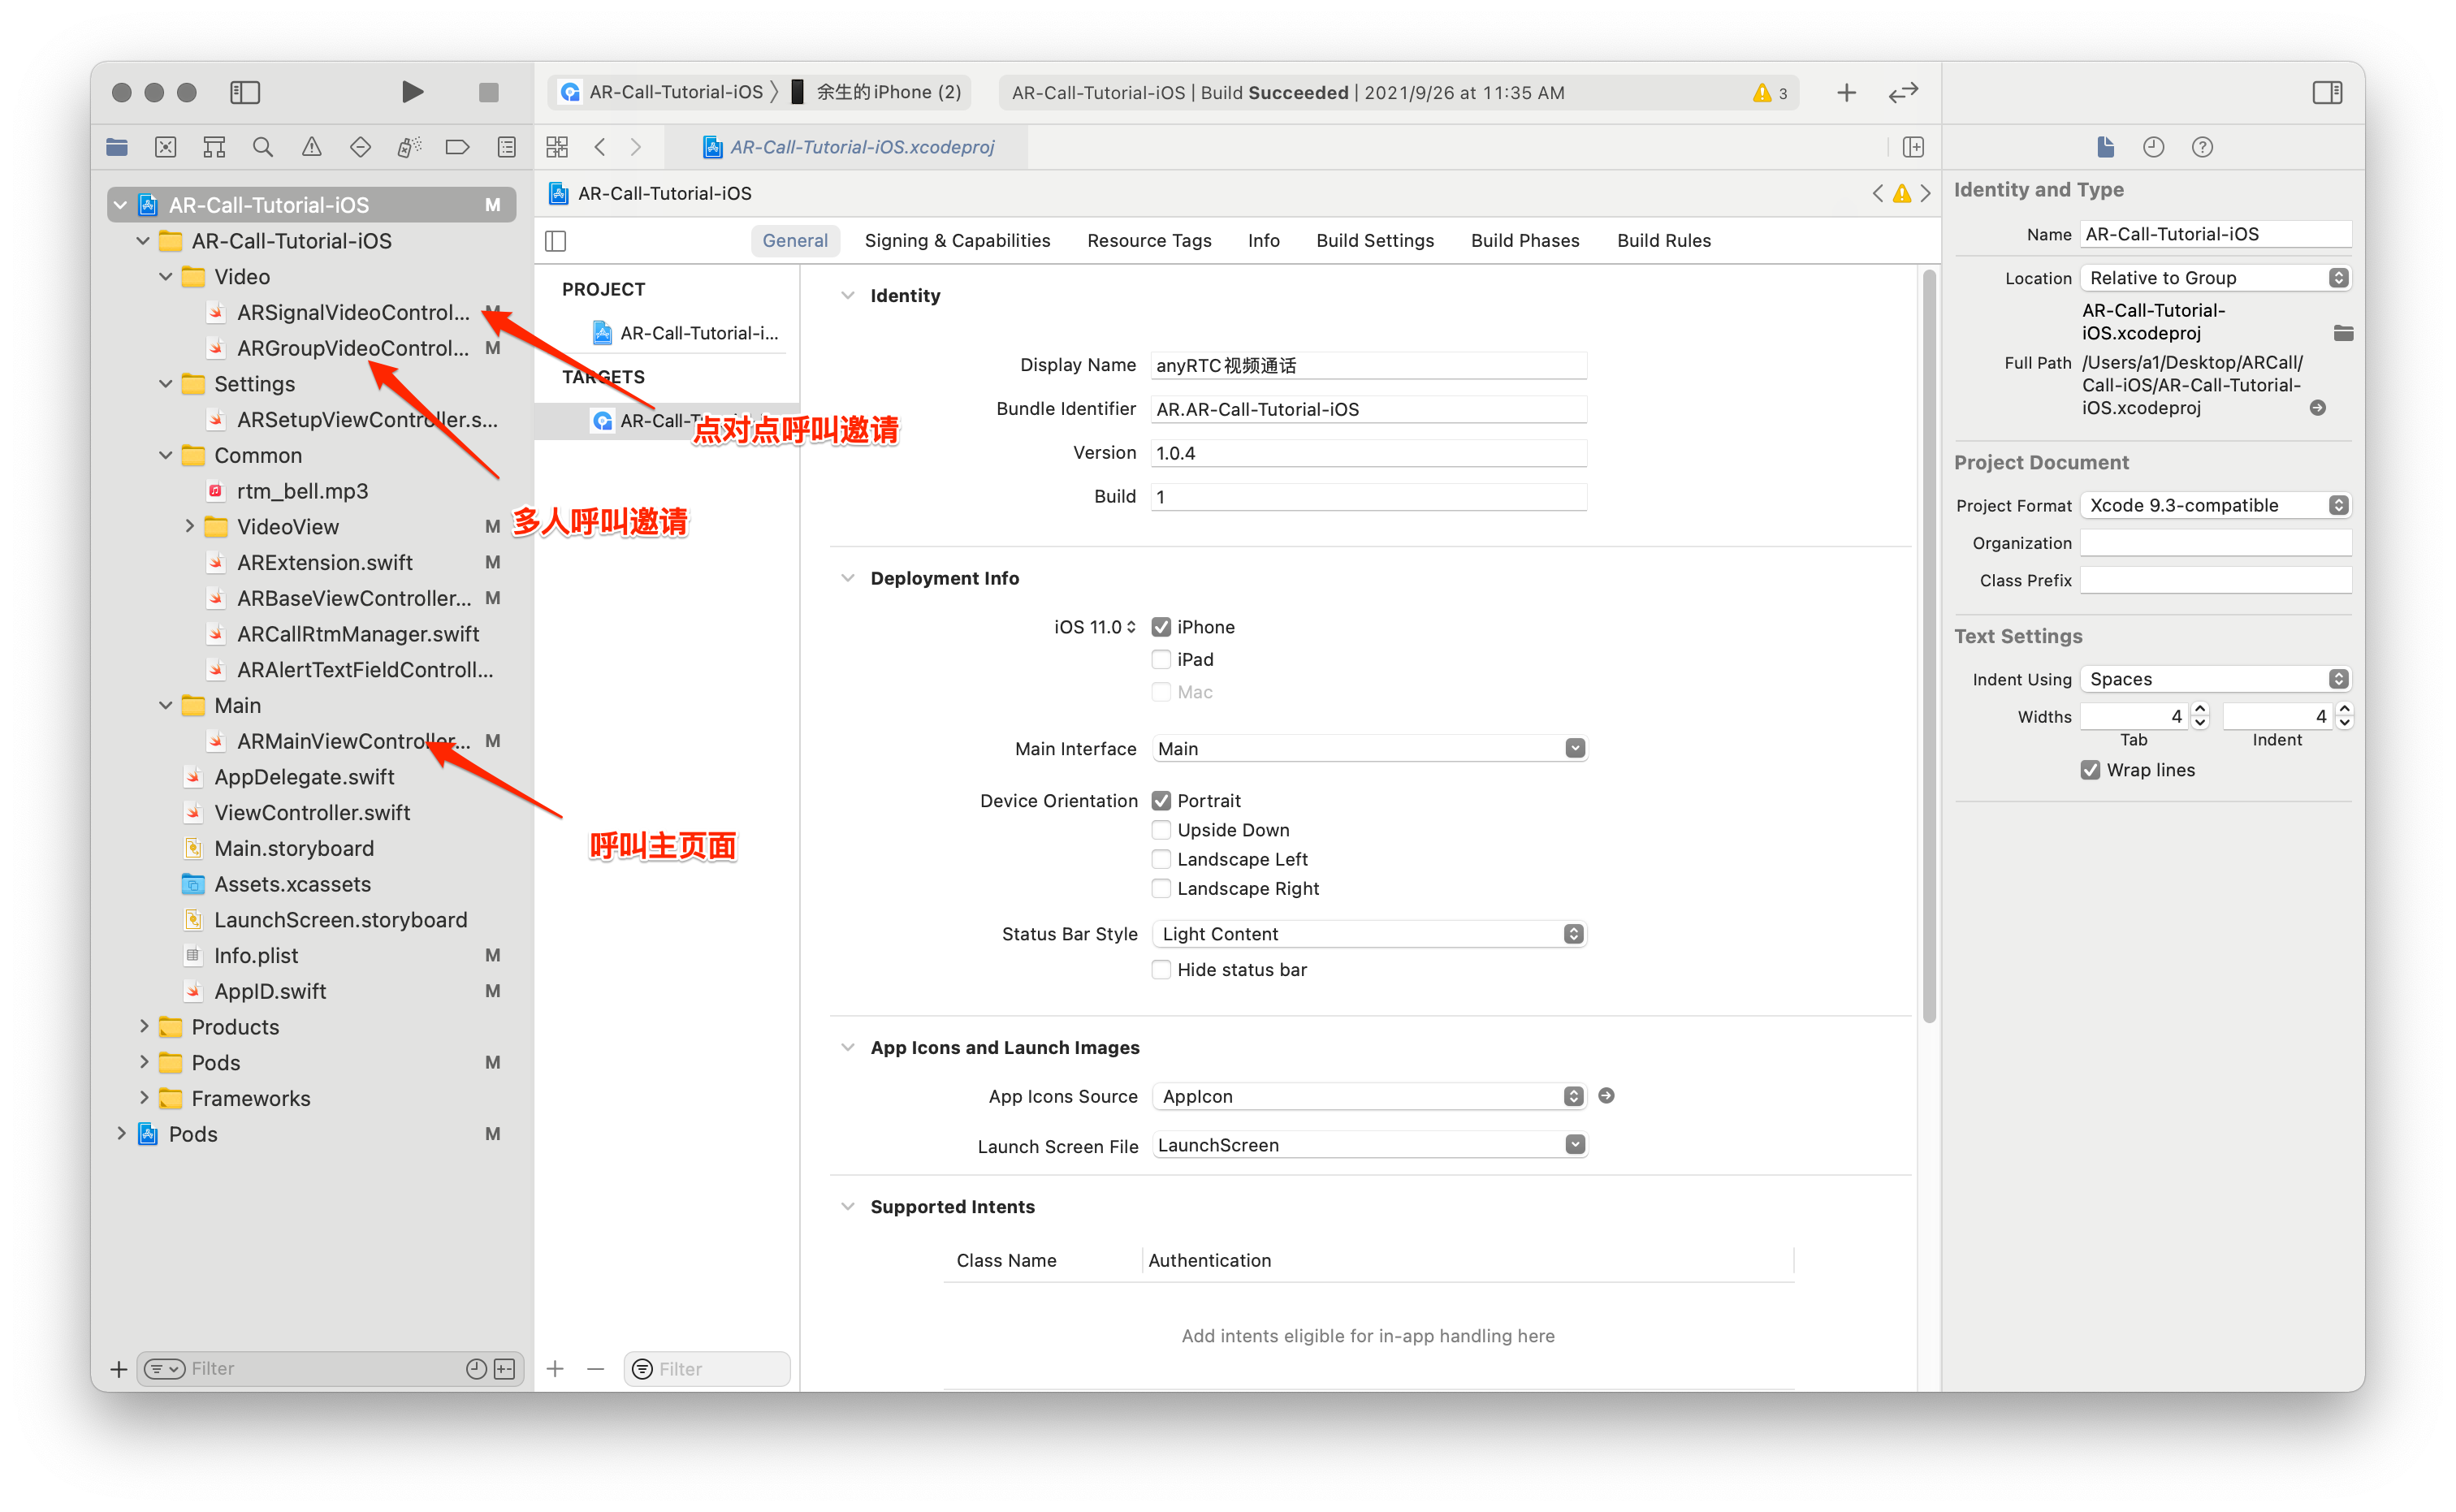Open the Find navigator magnifier icon
This screenshot has width=2456, height=1512.
(263, 147)
